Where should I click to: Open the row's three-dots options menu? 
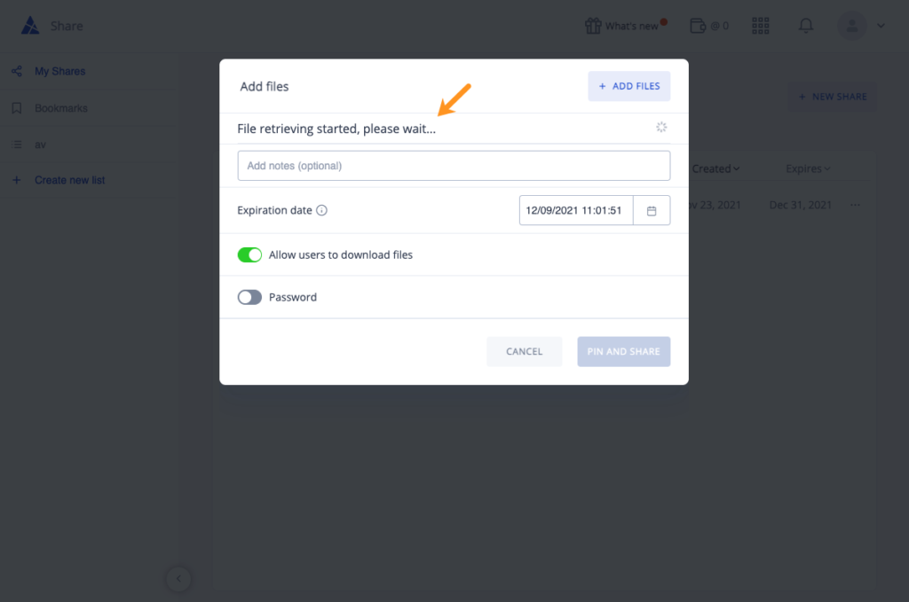click(855, 205)
